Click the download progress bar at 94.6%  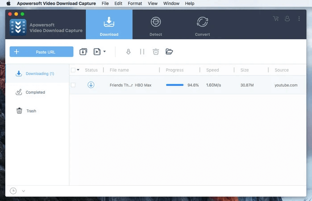(x=175, y=85)
